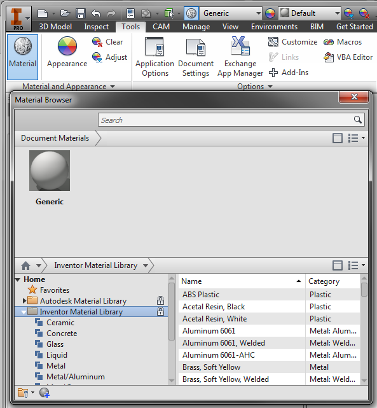Select the Aluminum 6061 material row

[x=269, y=331]
